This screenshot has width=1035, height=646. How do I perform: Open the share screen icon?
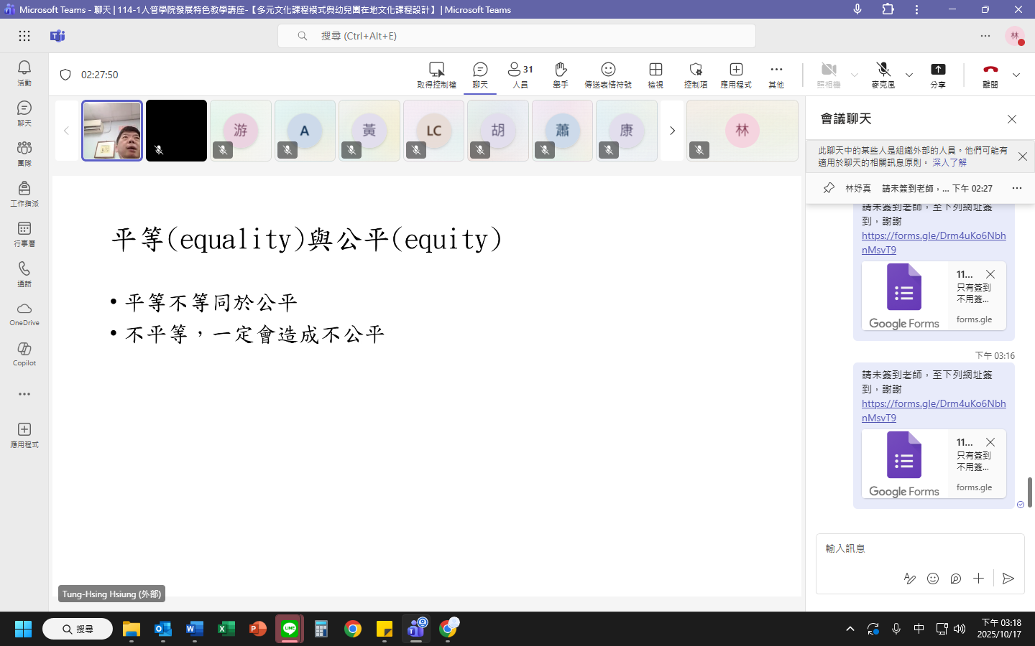tap(938, 74)
